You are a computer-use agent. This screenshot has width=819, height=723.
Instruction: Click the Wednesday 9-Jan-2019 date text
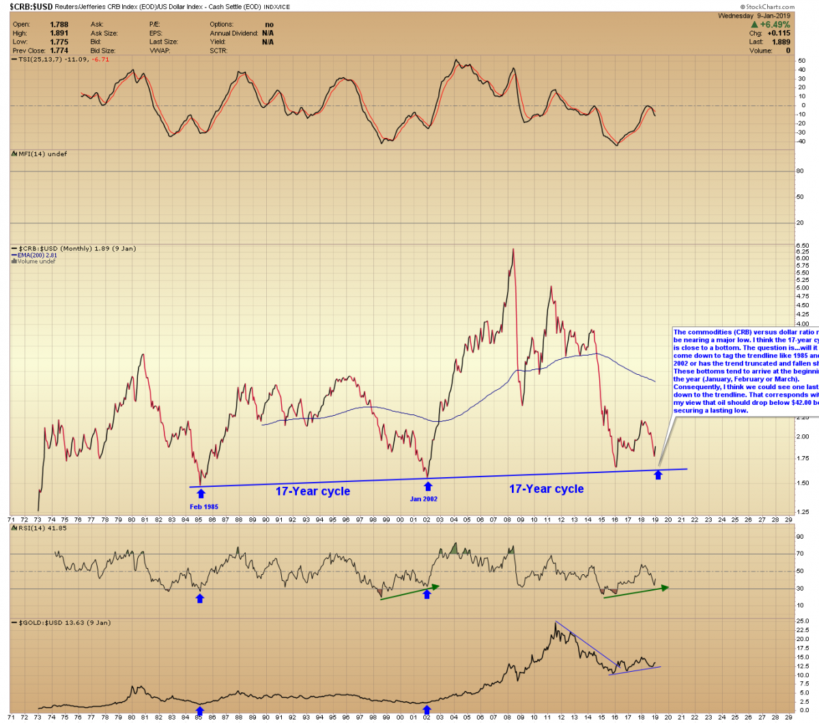(x=753, y=16)
